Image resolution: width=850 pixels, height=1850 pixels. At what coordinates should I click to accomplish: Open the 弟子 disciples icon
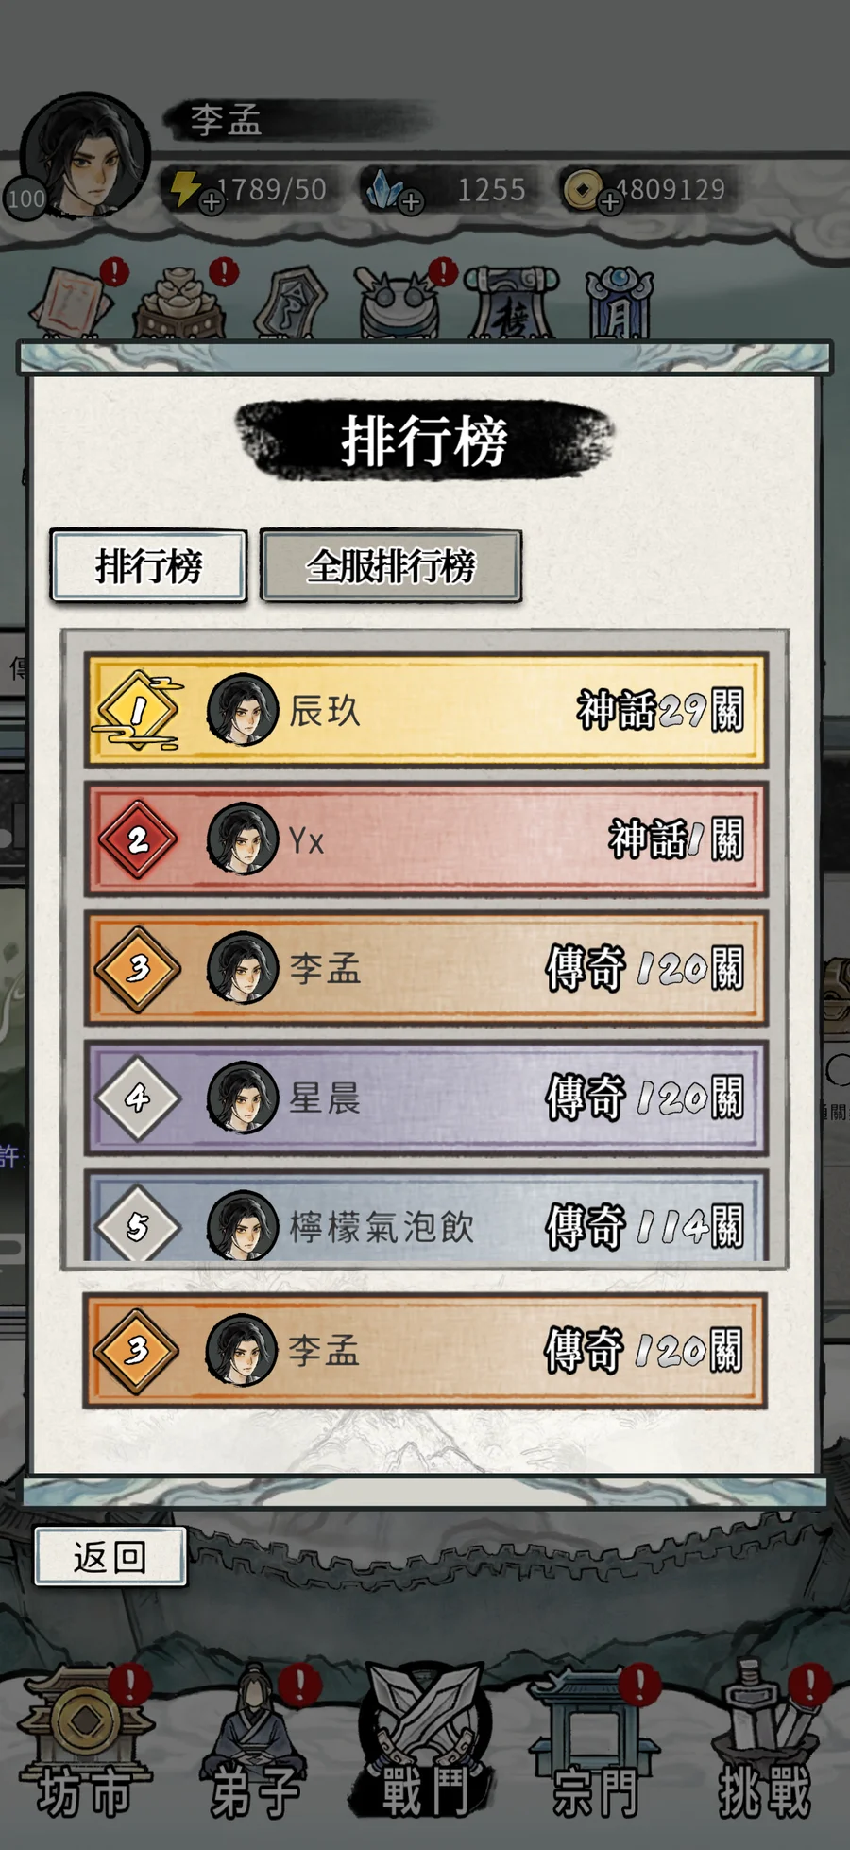(x=255, y=1744)
